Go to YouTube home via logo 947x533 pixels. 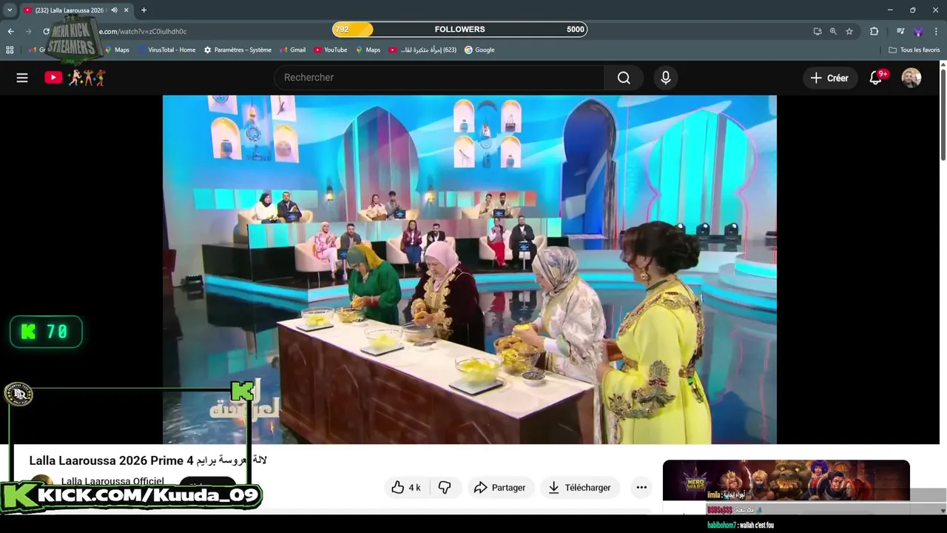pyautogui.click(x=75, y=78)
